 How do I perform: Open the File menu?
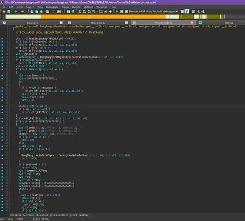[4, 7]
